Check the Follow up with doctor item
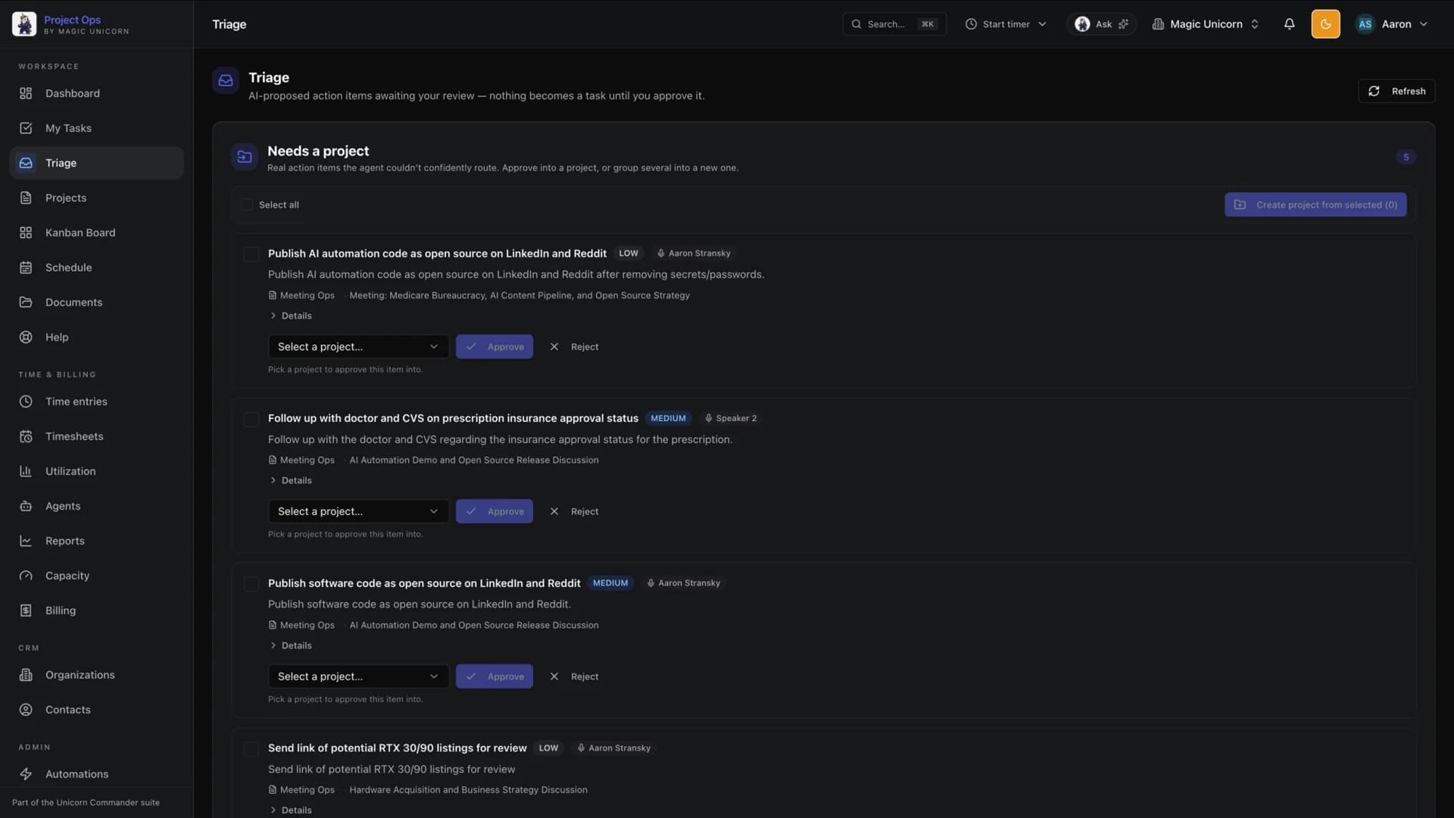Viewport: 1454px width, 818px height. click(251, 419)
